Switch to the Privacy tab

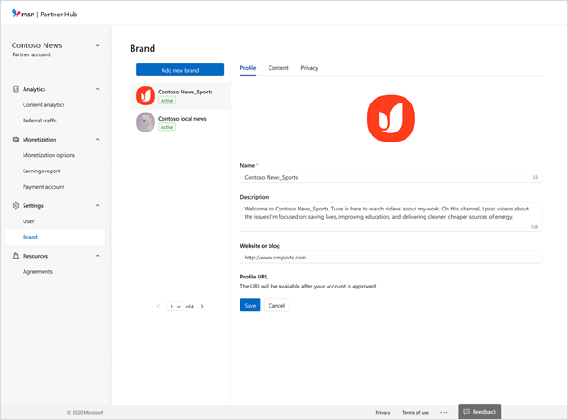tap(309, 68)
